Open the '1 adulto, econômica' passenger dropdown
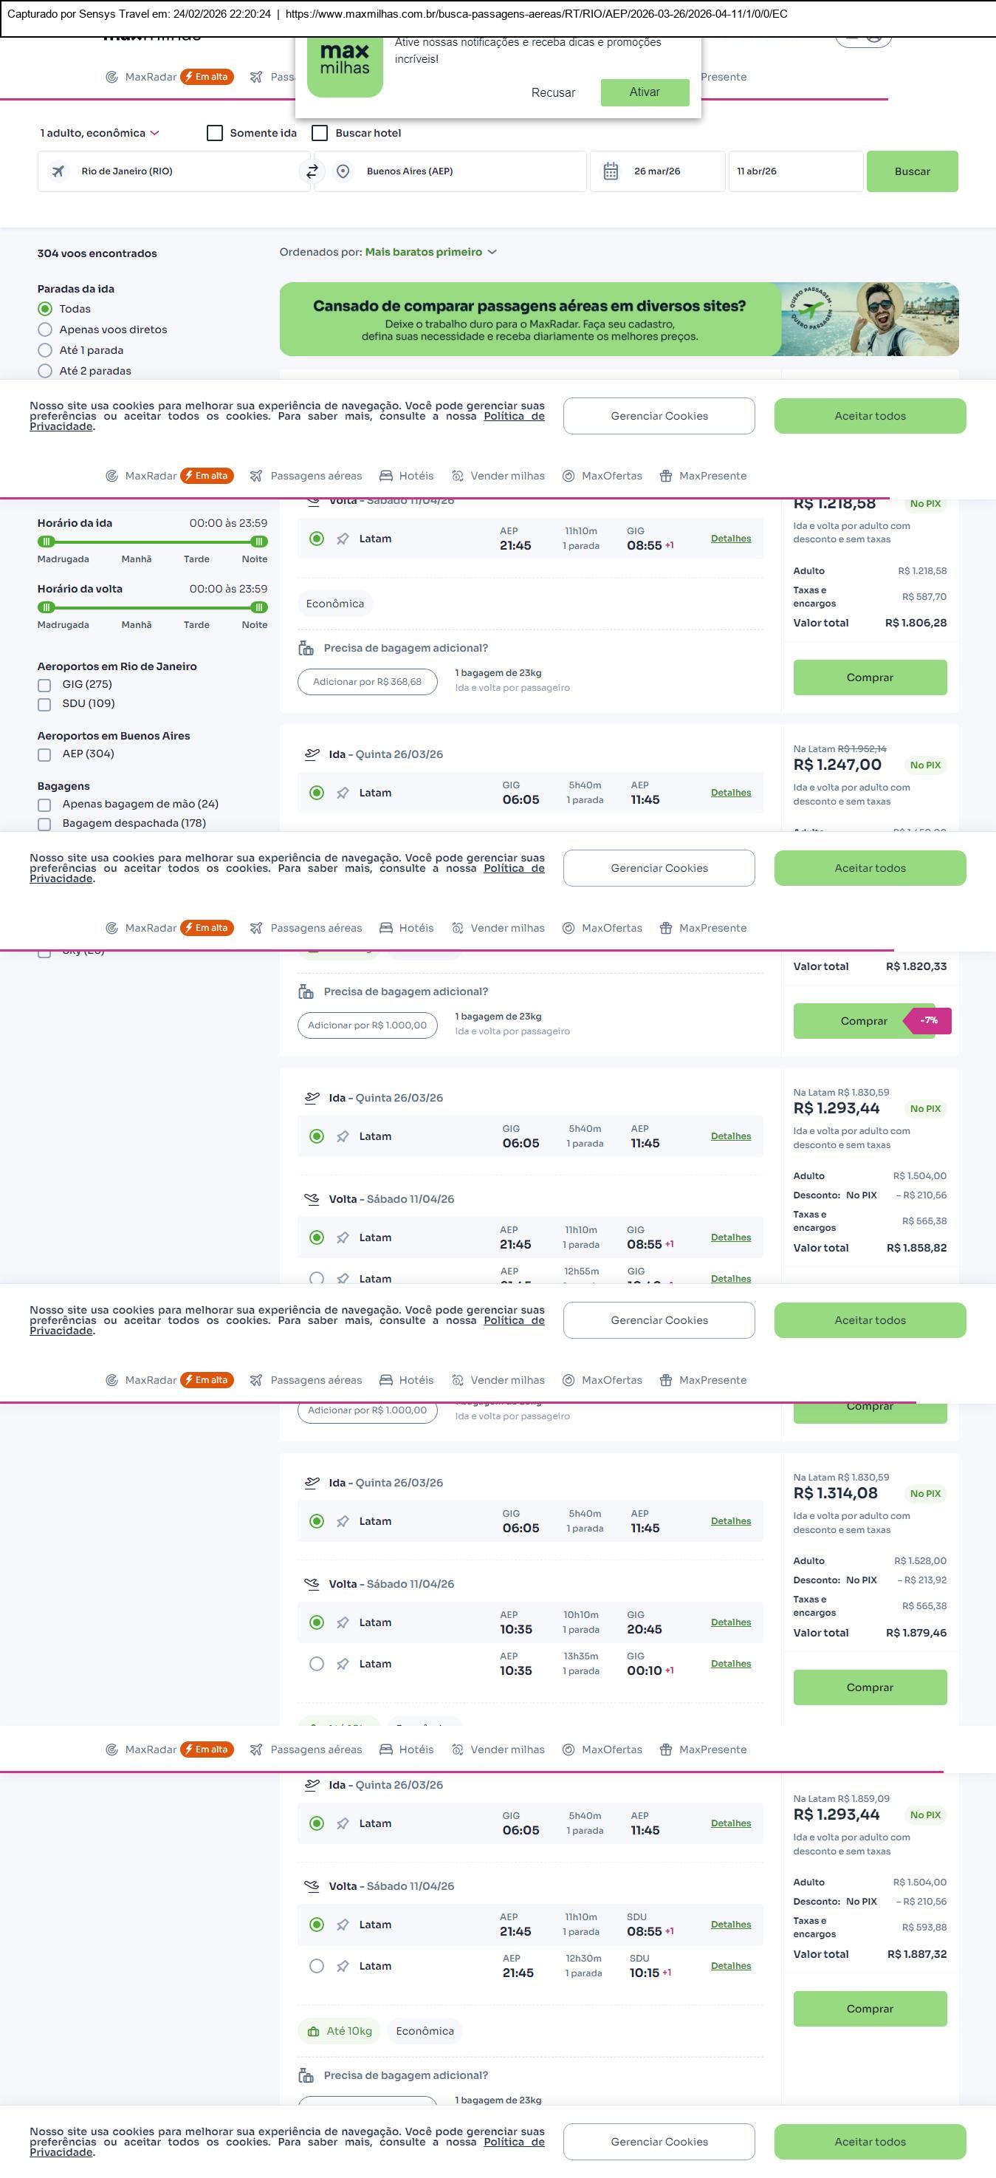 pyautogui.click(x=100, y=134)
